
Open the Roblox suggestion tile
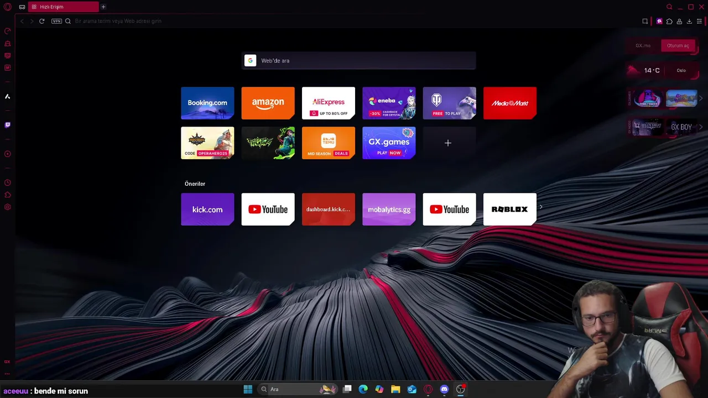[x=510, y=209]
